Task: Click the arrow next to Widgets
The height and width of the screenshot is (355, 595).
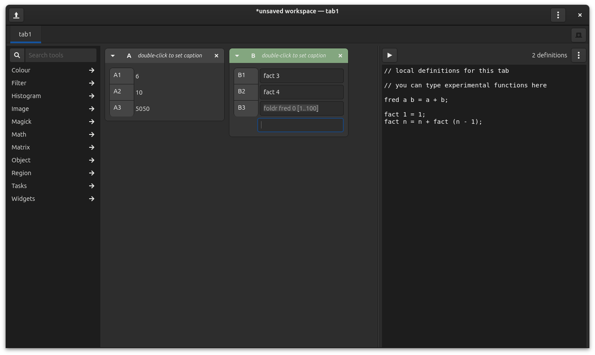Action: pyautogui.click(x=91, y=199)
